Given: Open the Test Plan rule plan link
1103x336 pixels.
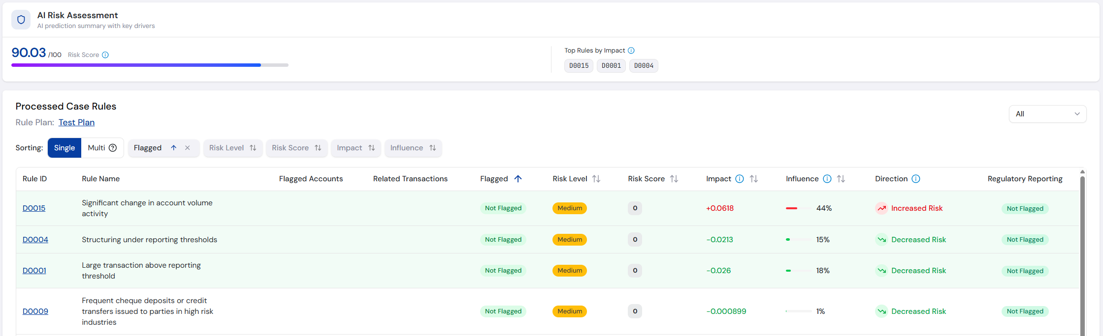Looking at the screenshot, I should tap(76, 122).
